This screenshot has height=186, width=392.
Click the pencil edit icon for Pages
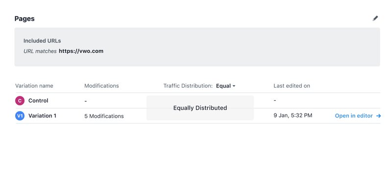[x=375, y=19]
